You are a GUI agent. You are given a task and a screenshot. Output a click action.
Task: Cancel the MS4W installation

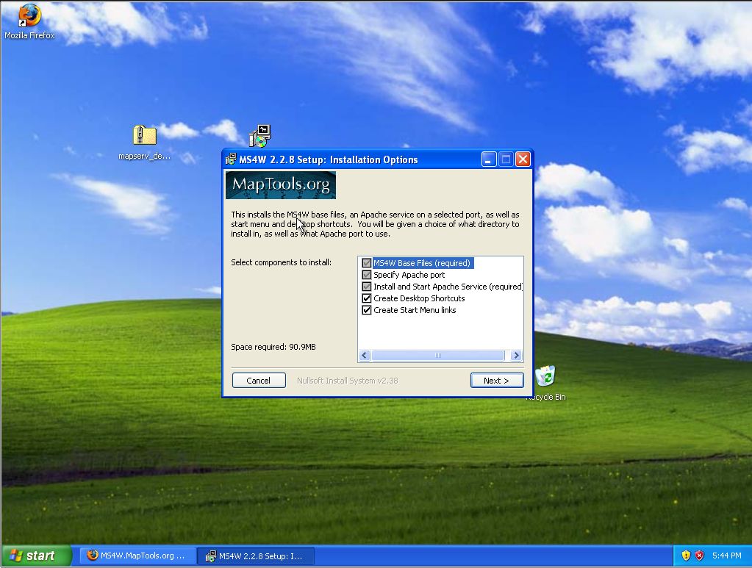click(x=259, y=381)
